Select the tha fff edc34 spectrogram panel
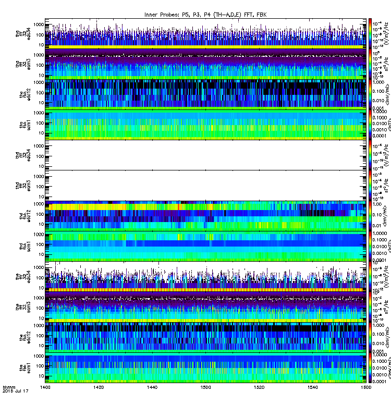 pyautogui.click(x=205, y=34)
